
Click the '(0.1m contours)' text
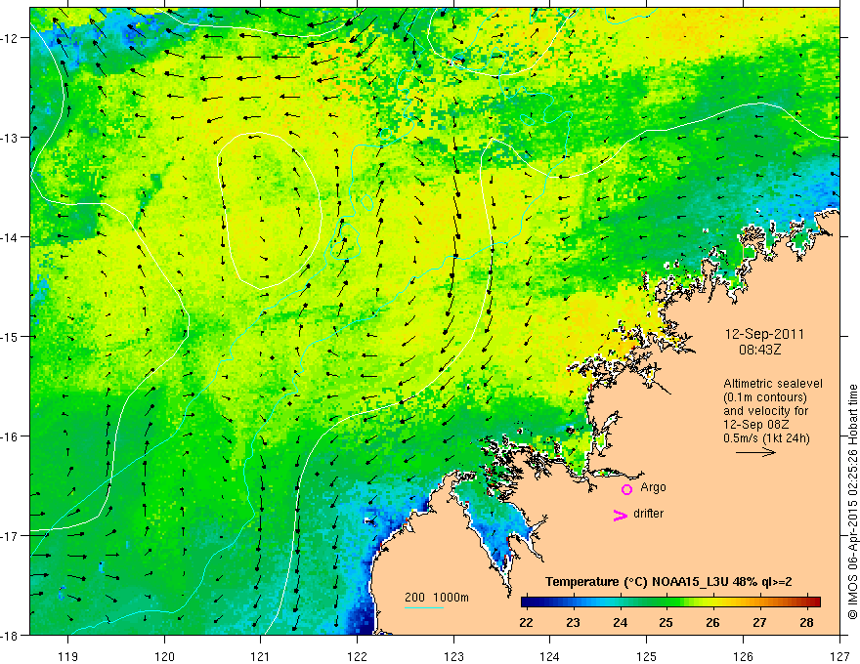(765, 397)
